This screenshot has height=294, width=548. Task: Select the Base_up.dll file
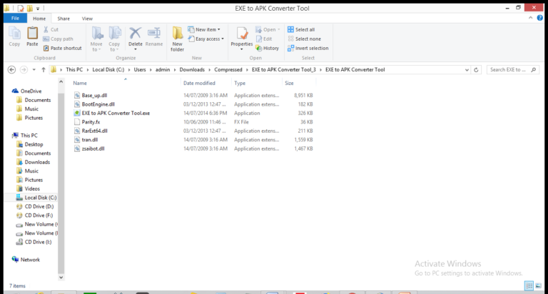tap(94, 95)
